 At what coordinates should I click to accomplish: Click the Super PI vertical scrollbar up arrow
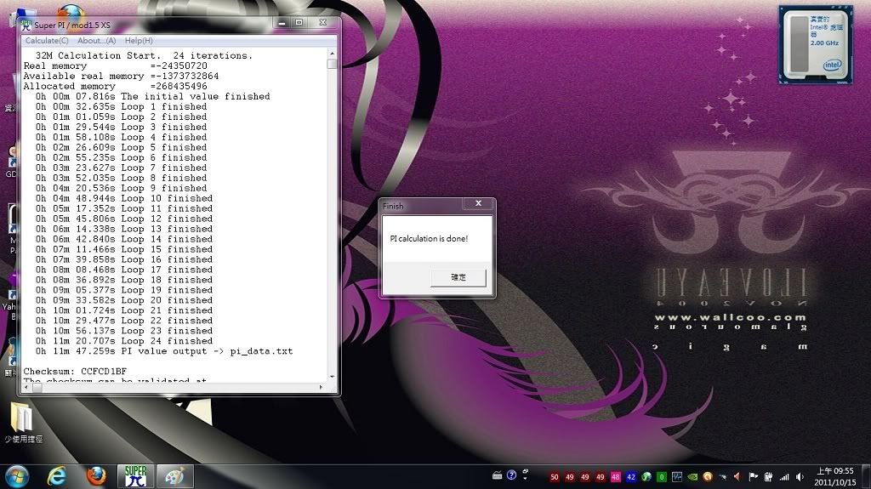[332, 52]
